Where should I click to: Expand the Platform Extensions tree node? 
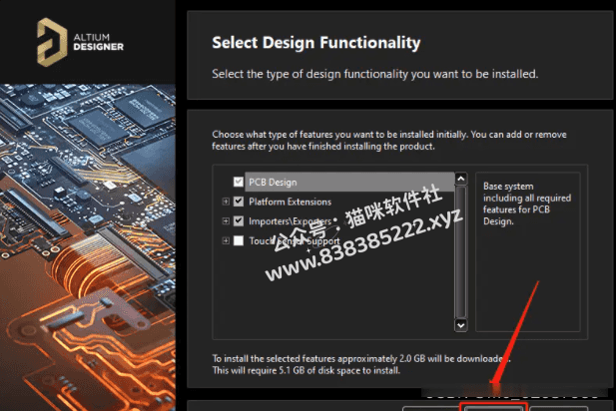click(x=226, y=202)
